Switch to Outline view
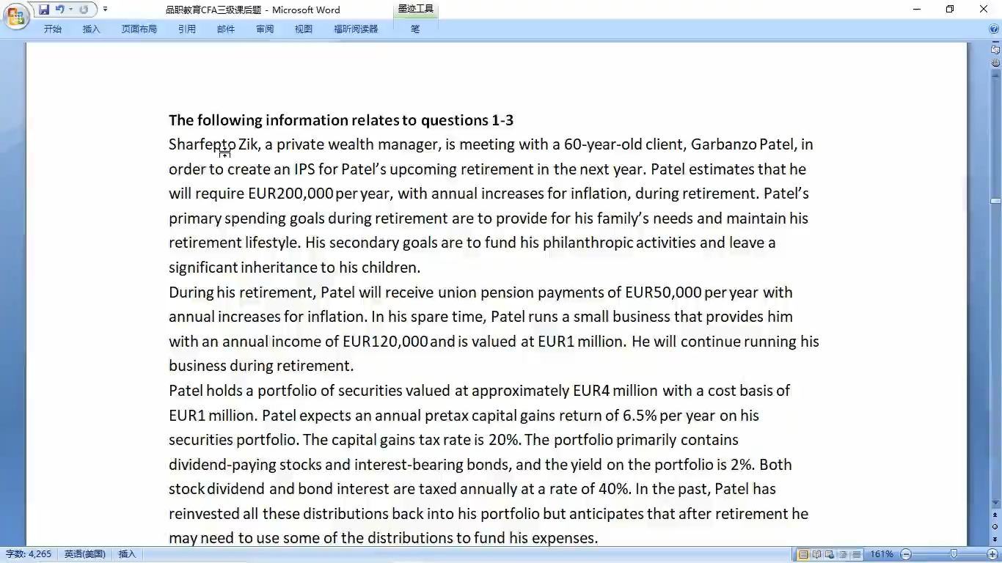The image size is (1002, 563). coord(843,554)
